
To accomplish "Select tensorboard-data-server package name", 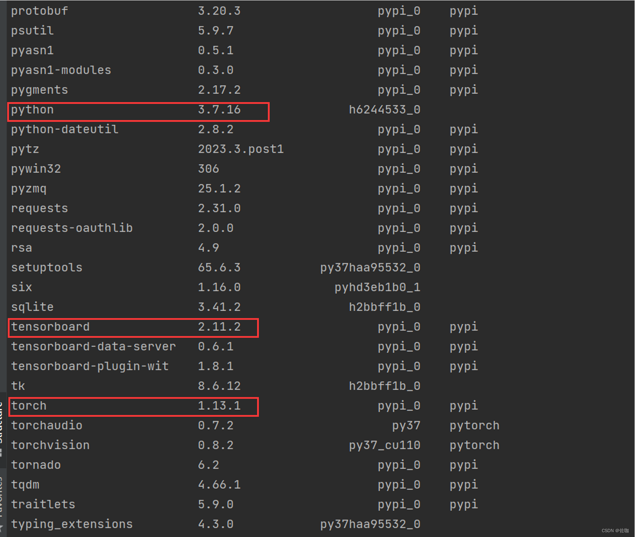I will (x=93, y=347).
